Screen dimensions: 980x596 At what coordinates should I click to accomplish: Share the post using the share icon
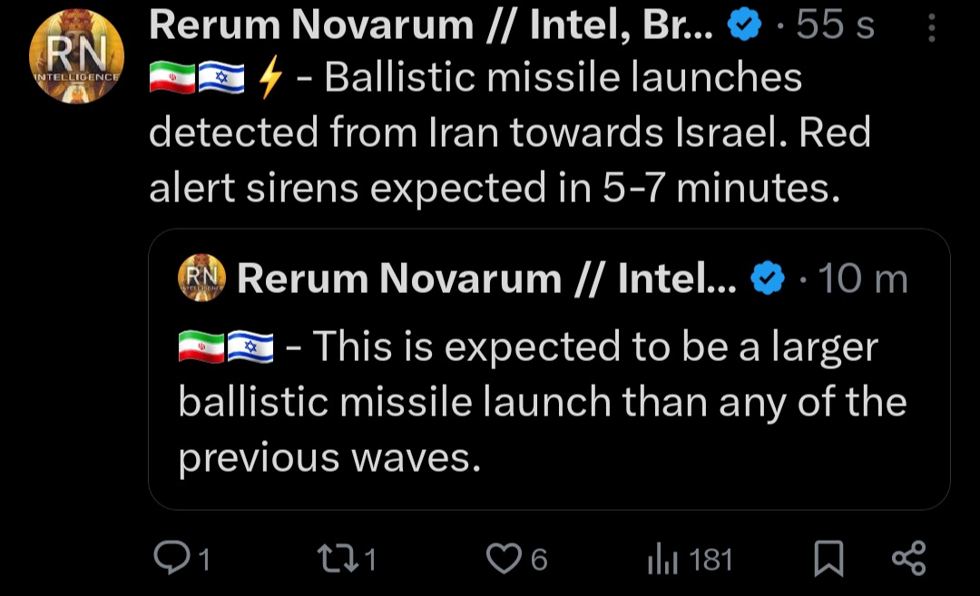[908, 558]
